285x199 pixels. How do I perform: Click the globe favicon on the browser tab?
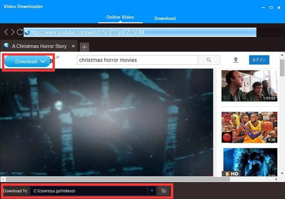click(7, 45)
